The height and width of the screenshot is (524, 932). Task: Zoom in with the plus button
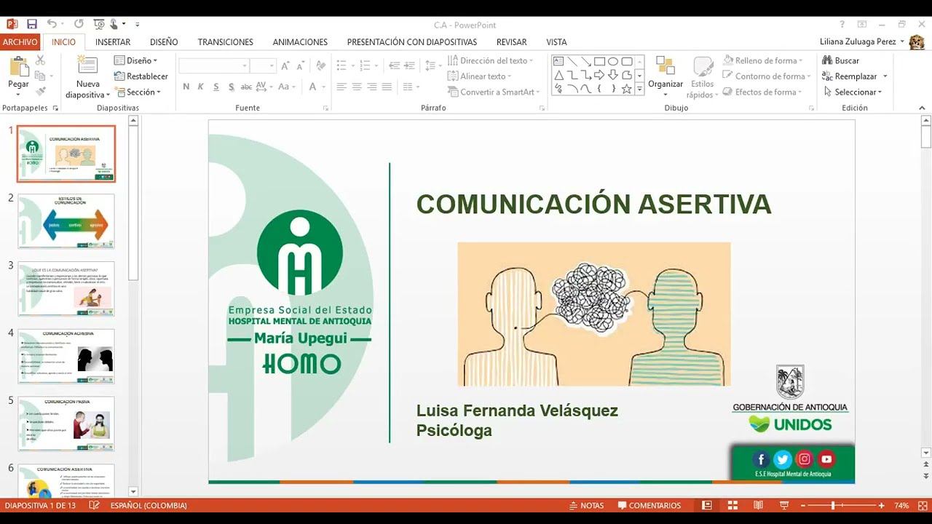click(881, 505)
